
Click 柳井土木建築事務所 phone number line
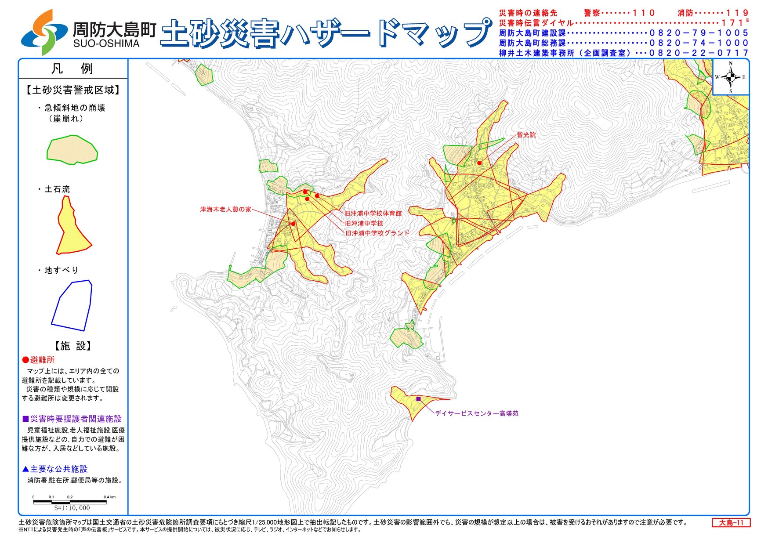point(624,53)
